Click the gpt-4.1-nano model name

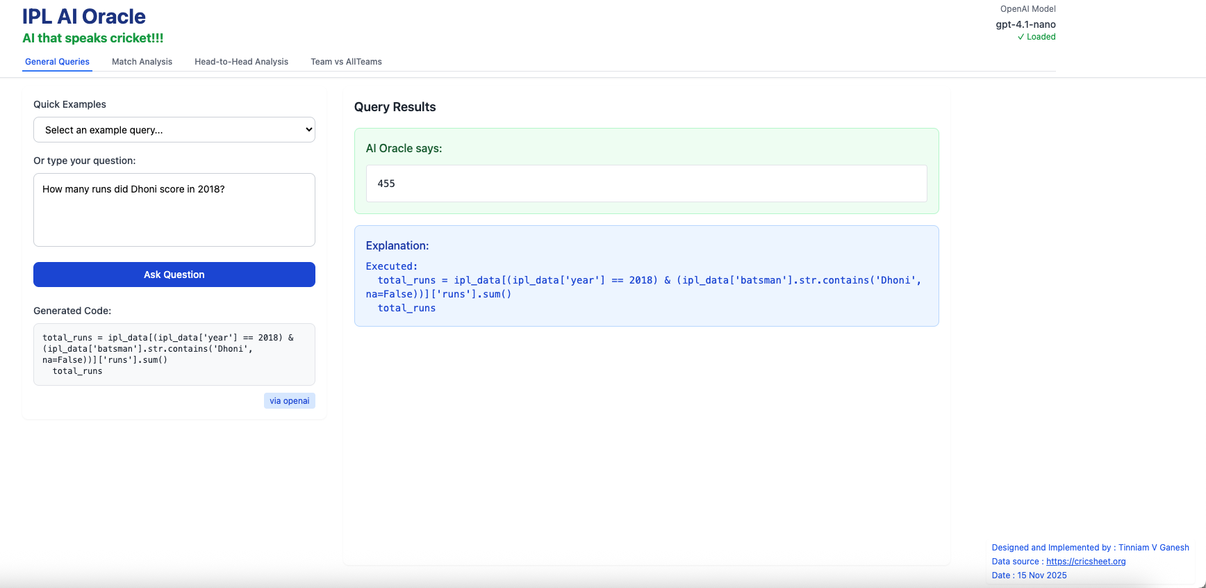click(x=1025, y=24)
